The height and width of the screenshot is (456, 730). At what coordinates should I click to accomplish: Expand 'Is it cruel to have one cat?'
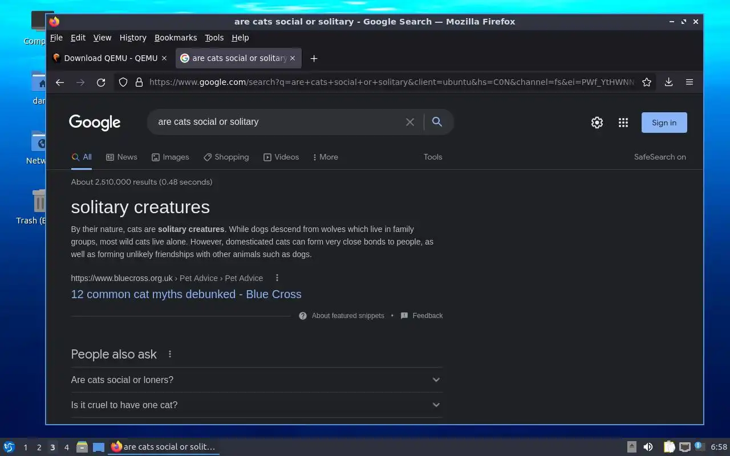(x=257, y=405)
